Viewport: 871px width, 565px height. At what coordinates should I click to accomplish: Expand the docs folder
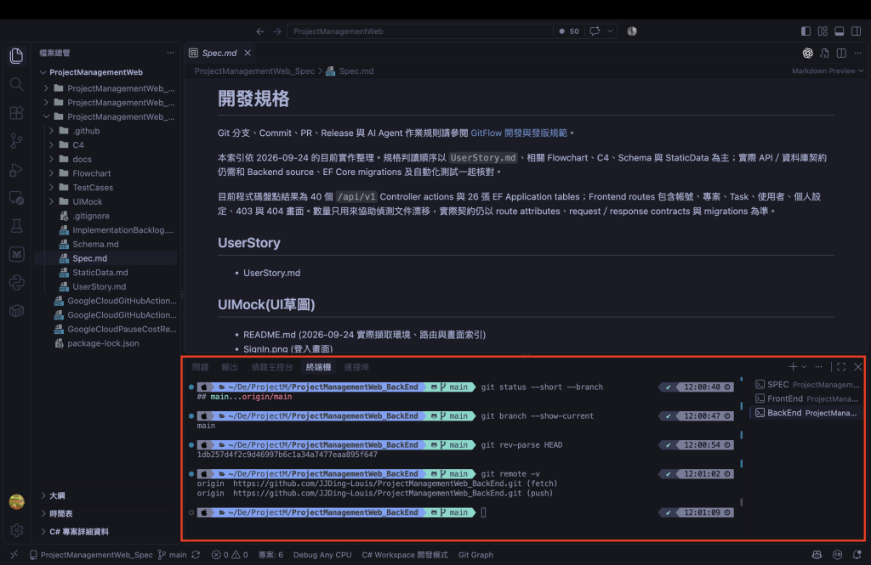[82, 159]
